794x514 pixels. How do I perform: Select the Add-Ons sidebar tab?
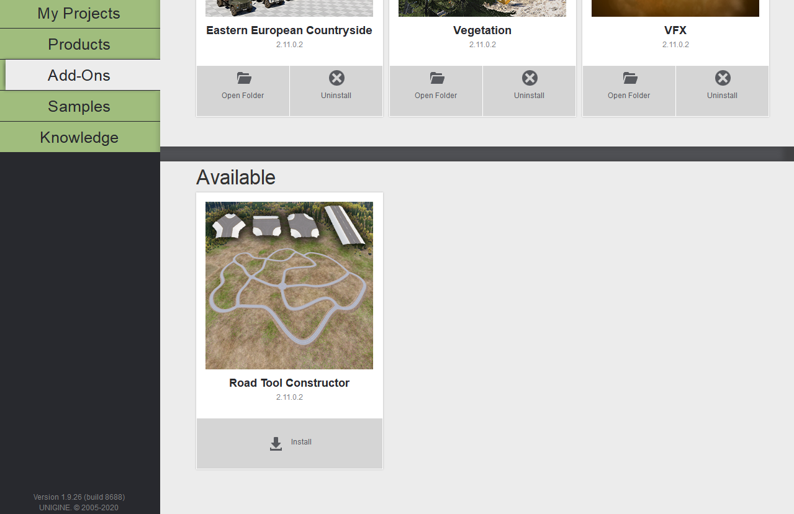coord(79,75)
